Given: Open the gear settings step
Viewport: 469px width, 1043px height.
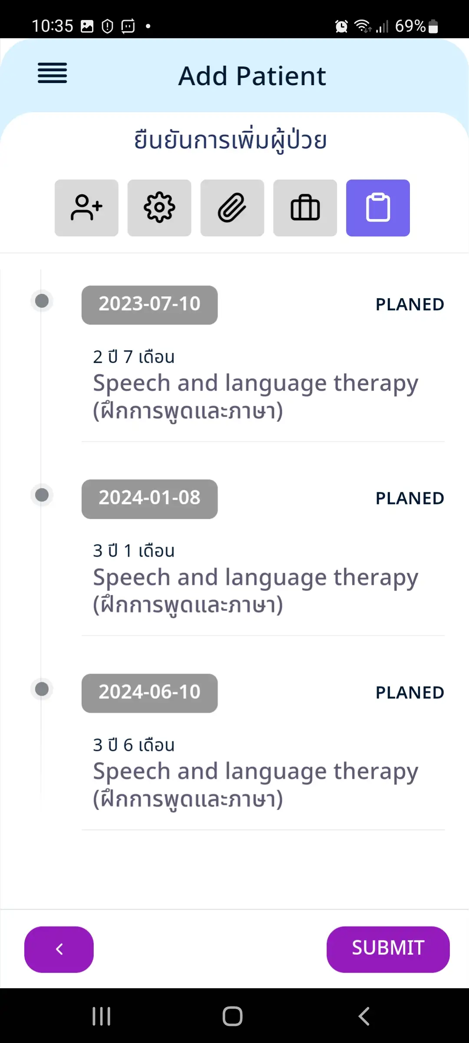Looking at the screenshot, I should coord(159,208).
